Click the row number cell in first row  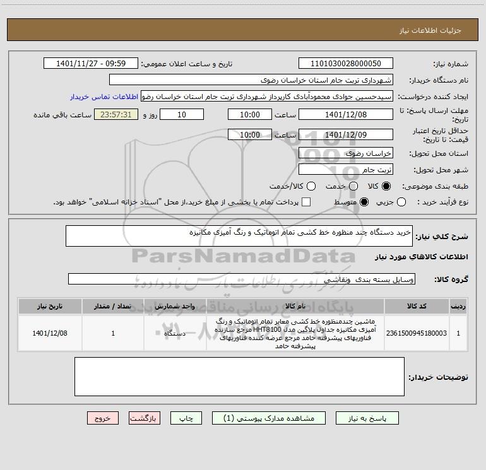coord(458,333)
